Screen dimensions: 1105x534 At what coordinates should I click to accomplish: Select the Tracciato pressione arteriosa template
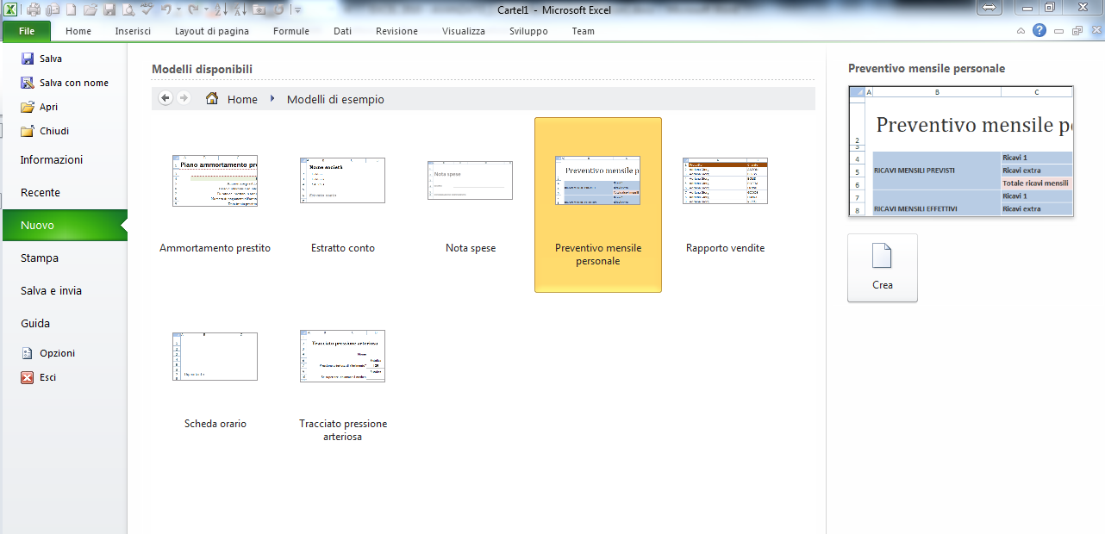click(342, 379)
